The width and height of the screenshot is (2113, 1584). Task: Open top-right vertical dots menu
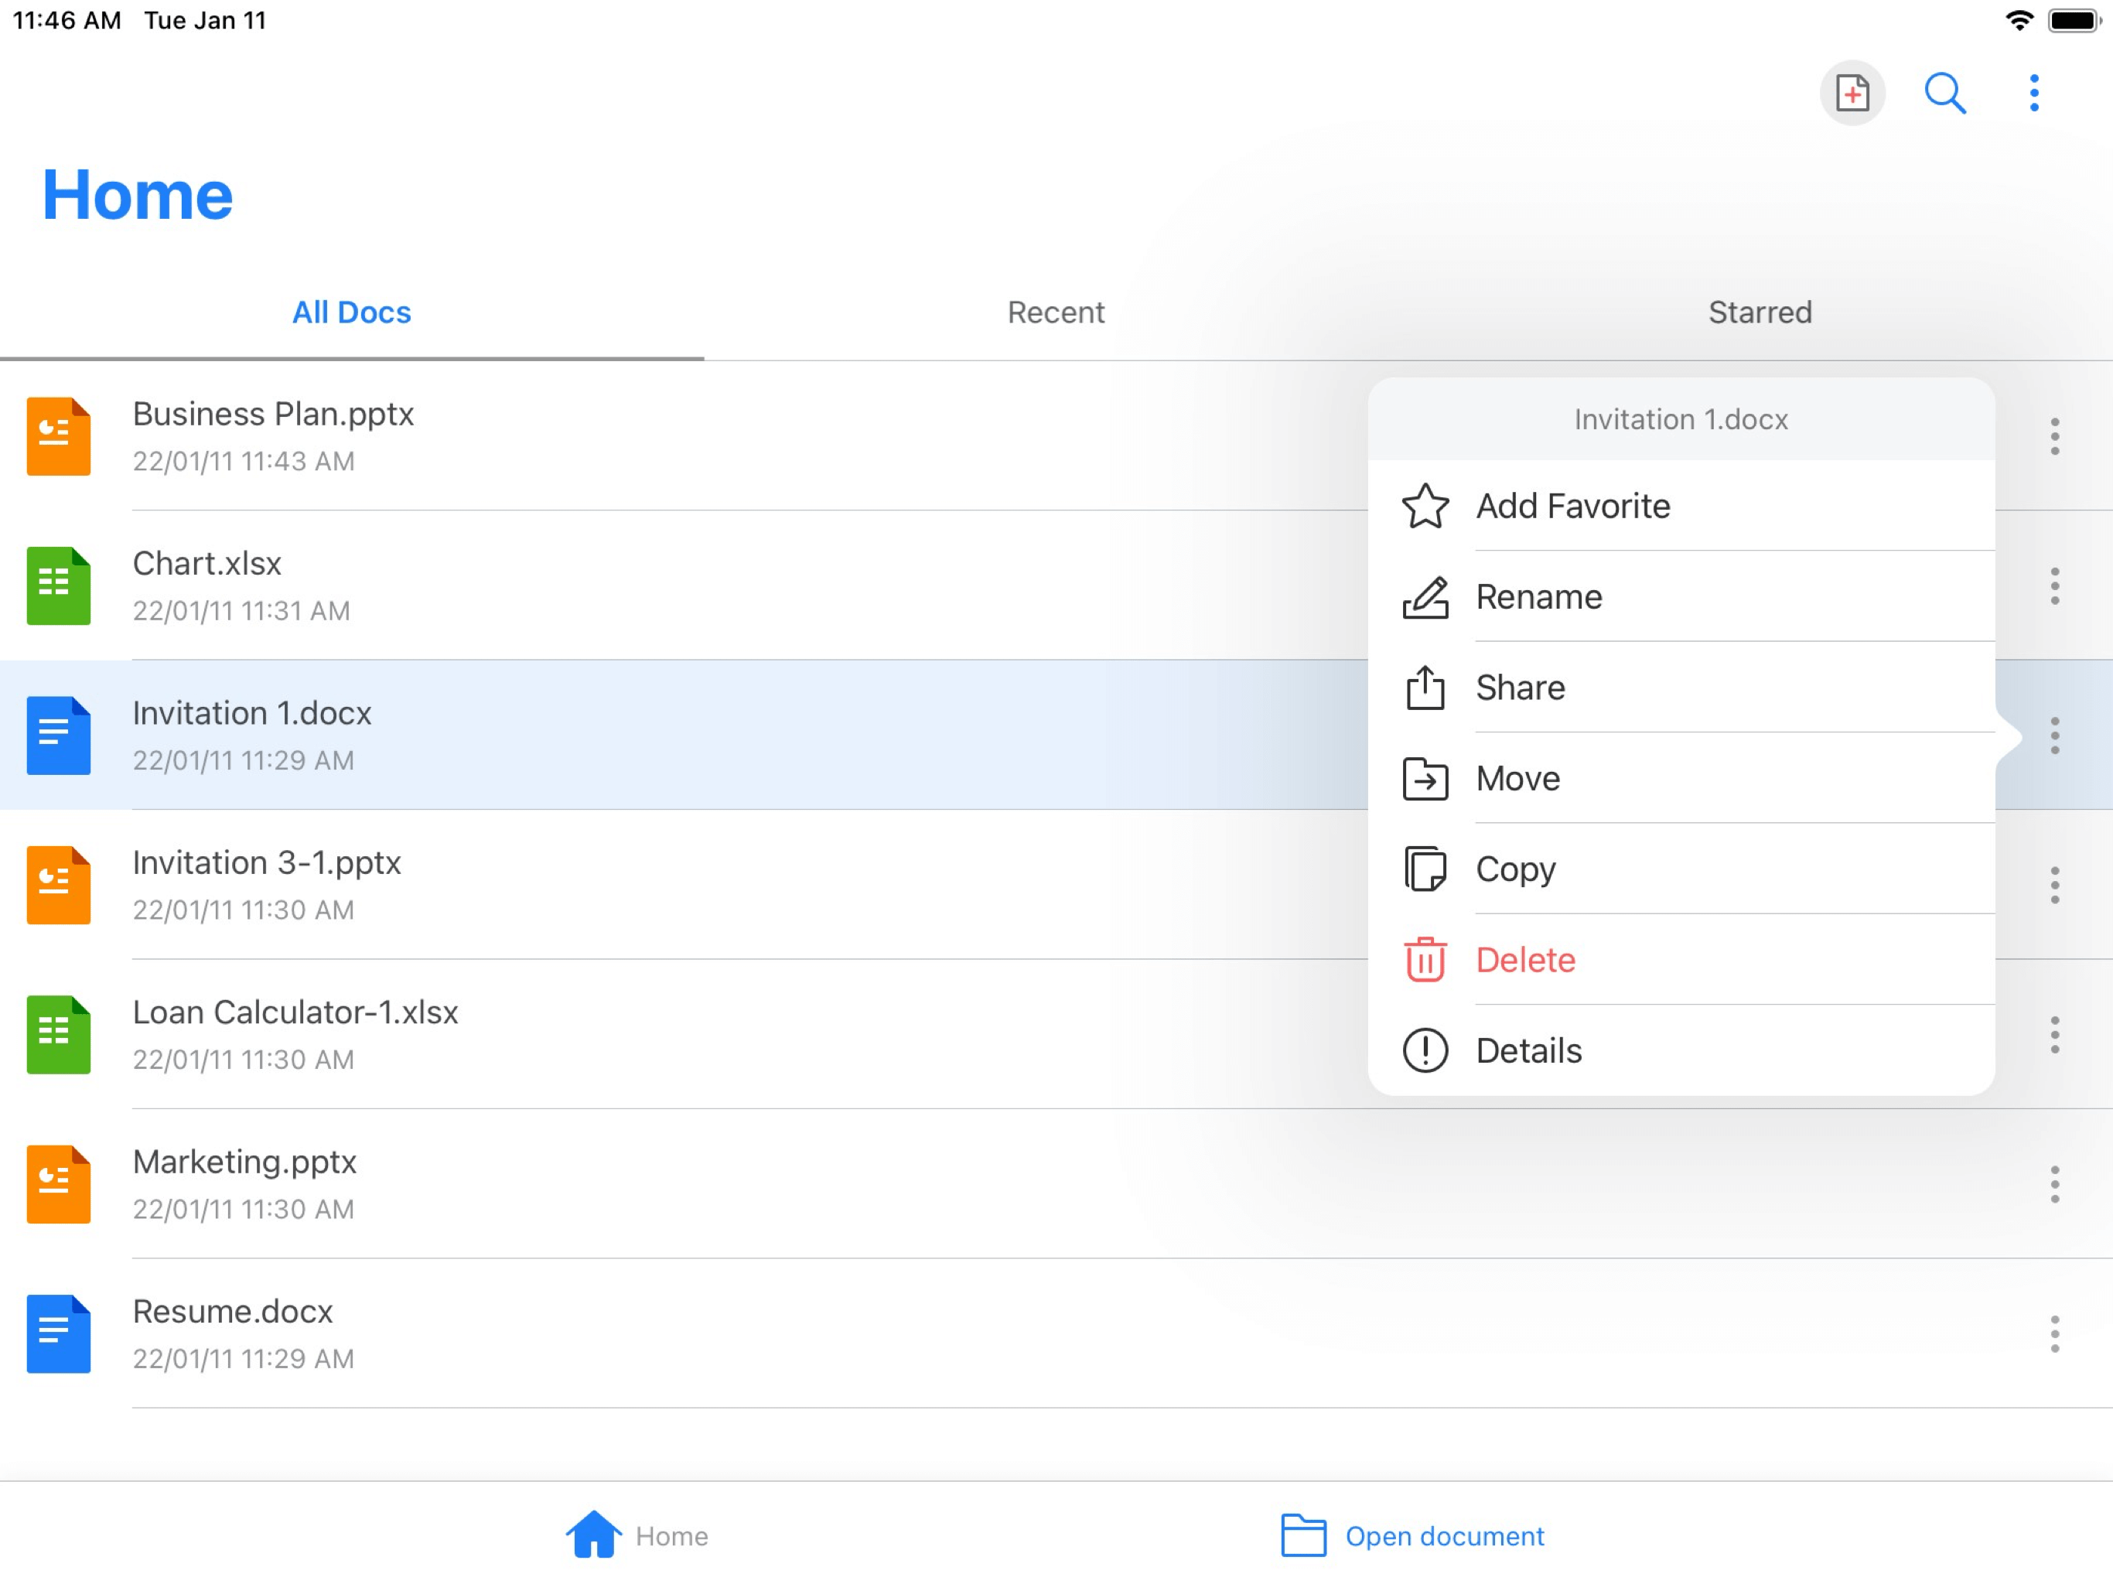pos(2033,94)
